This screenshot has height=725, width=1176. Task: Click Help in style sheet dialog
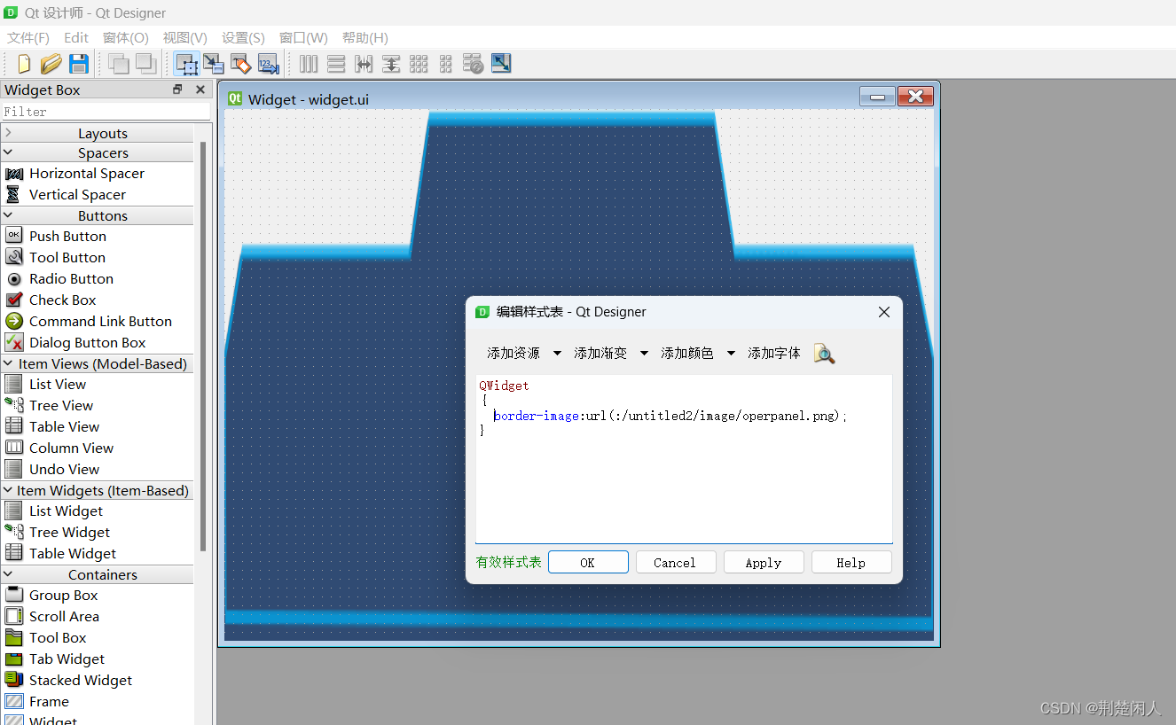click(851, 562)
